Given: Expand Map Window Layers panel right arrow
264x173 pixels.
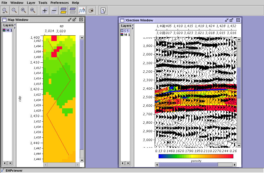Looking at the screenshot, I should point(15,28).
